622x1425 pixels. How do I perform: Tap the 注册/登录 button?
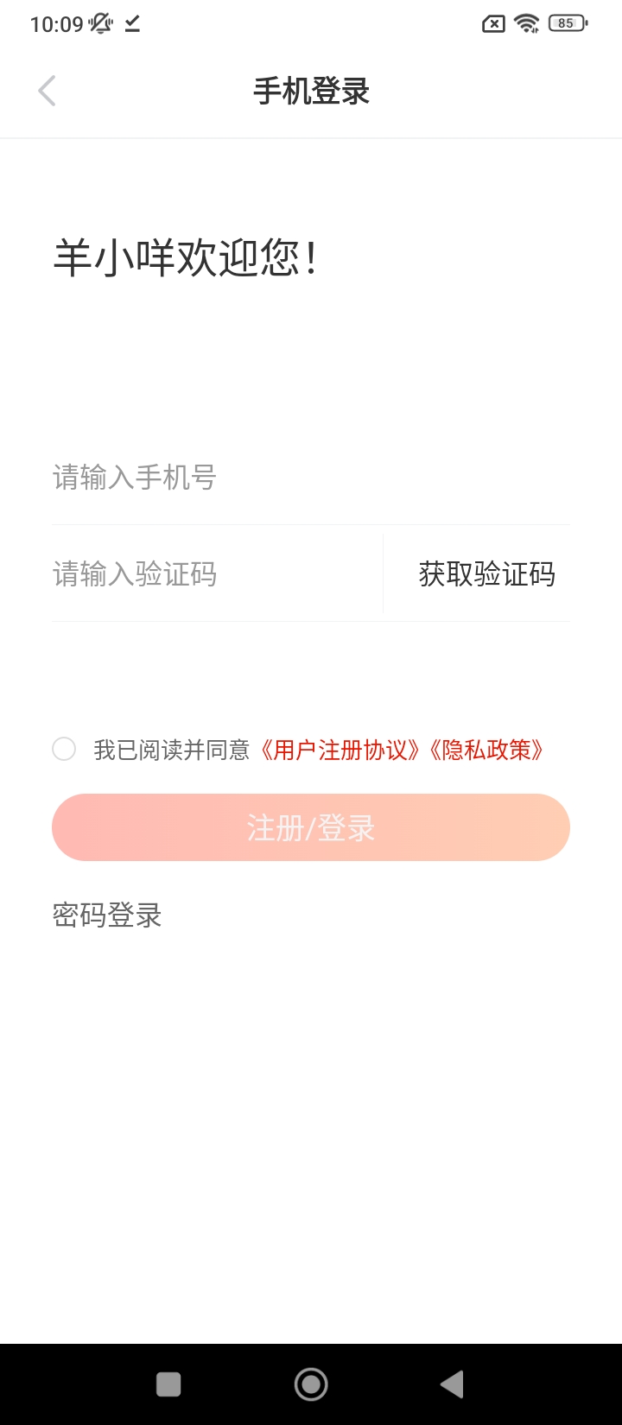click(311, 827)
